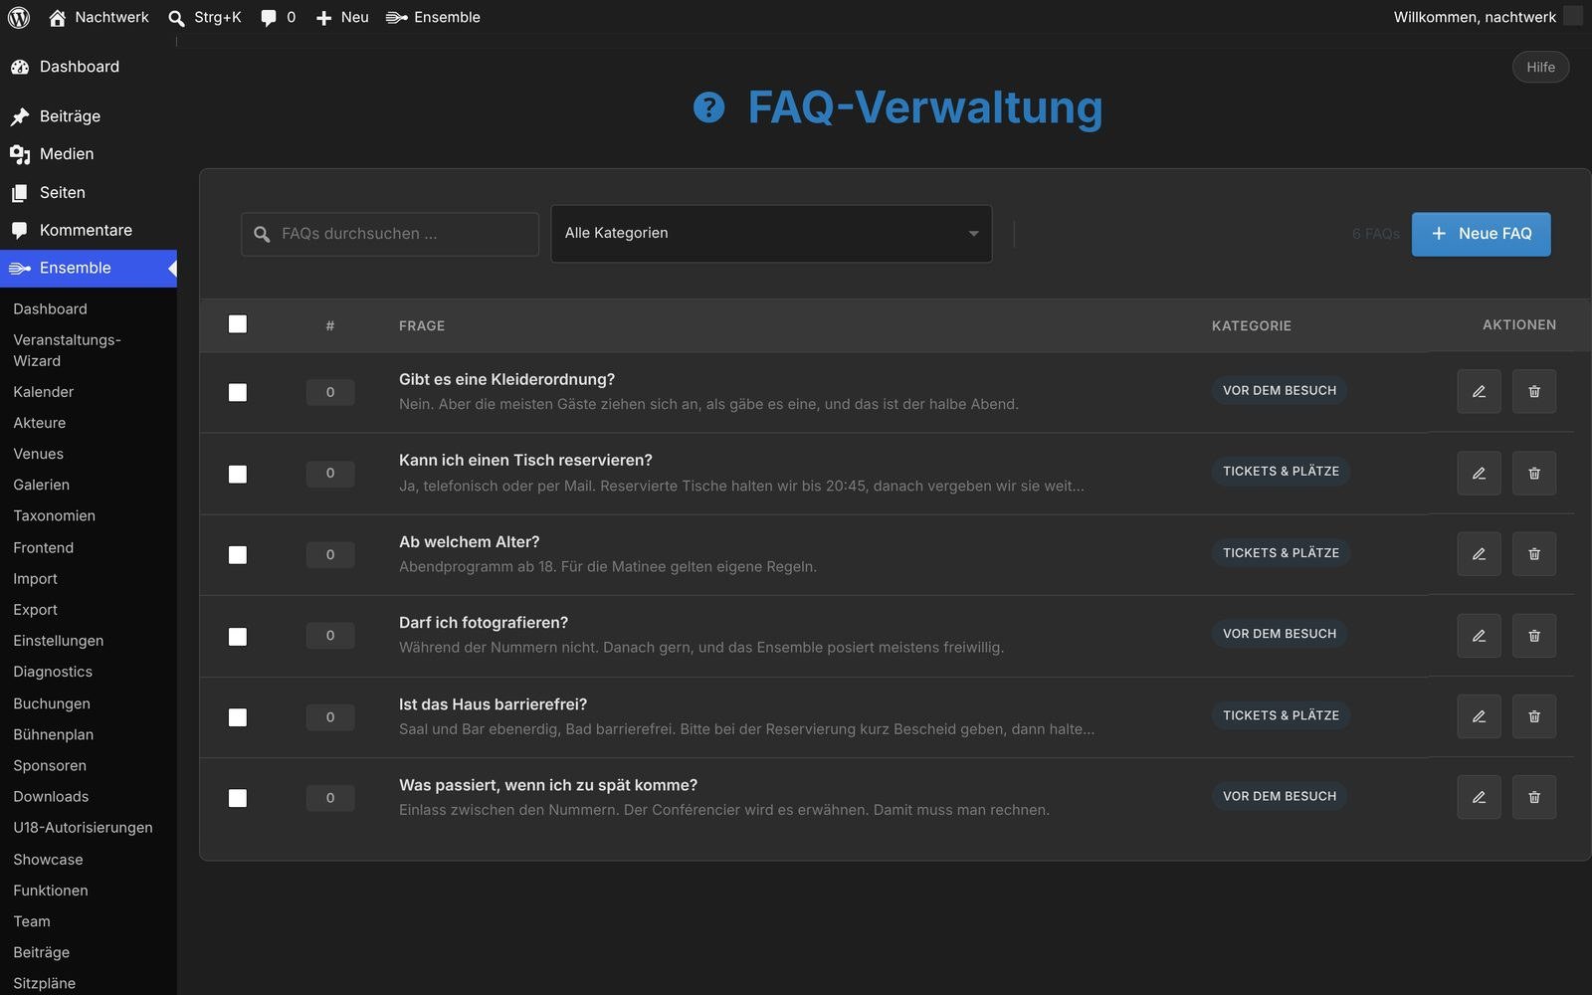
Task: Check the 'Darf ich fotografieren?' row checkbox
Action: (x=238, y=637)
